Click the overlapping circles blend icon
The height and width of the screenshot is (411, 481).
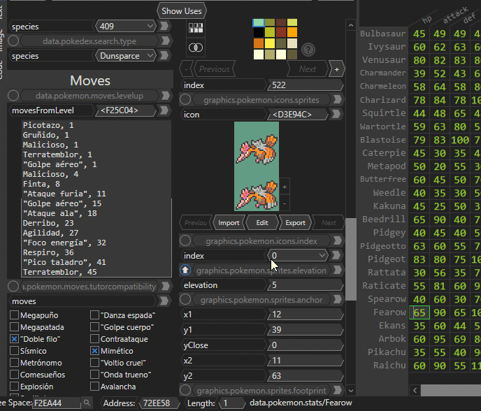click(x=196, y=48)
